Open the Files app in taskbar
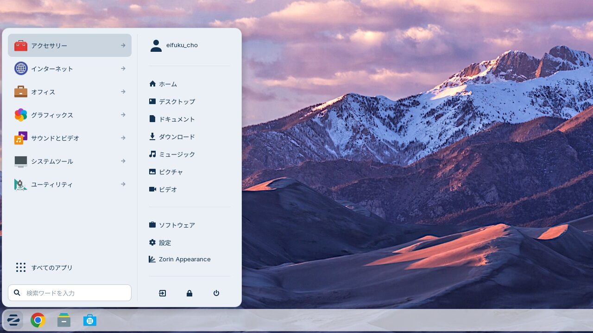This screenshot has width=593, height=333. (x=64, y=320)
